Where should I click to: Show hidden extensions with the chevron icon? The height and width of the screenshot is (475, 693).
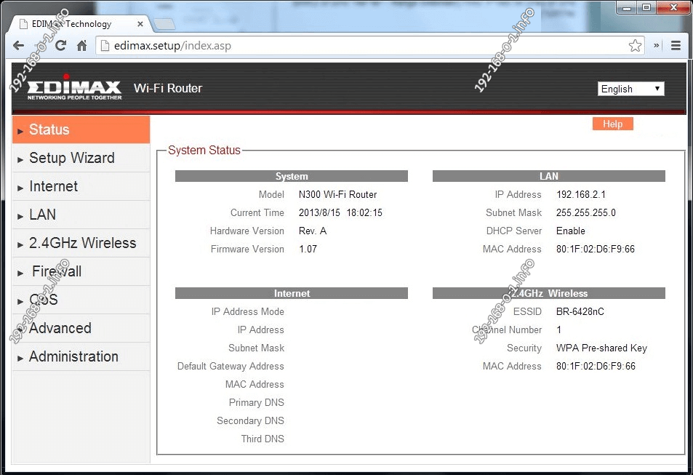click(x=657, y=45)
